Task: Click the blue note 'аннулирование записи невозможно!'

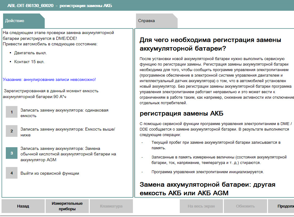Action: click(60, 80)
